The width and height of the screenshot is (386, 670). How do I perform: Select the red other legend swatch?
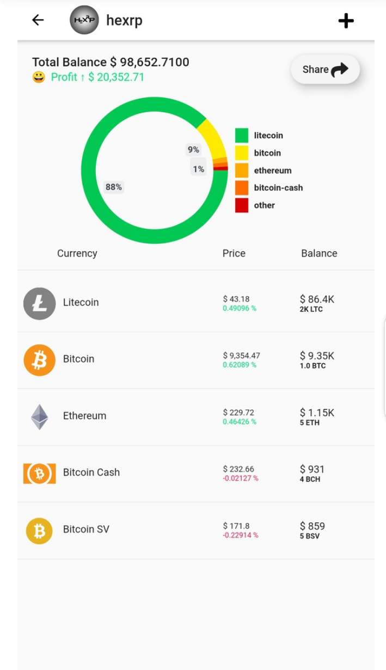point(242,205)
